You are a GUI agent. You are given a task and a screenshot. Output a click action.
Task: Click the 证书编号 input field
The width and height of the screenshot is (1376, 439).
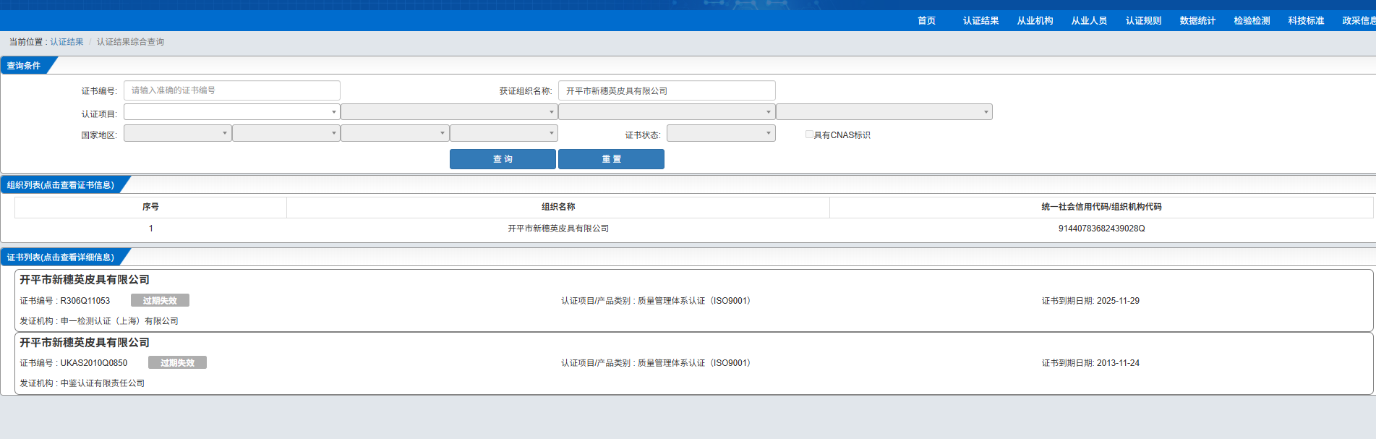click(x=232, y=90)
